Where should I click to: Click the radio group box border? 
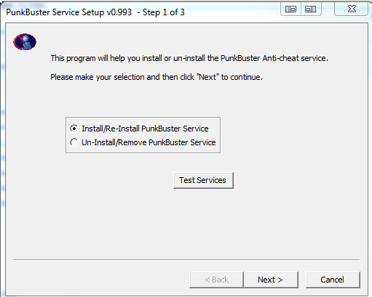[143, 118]
